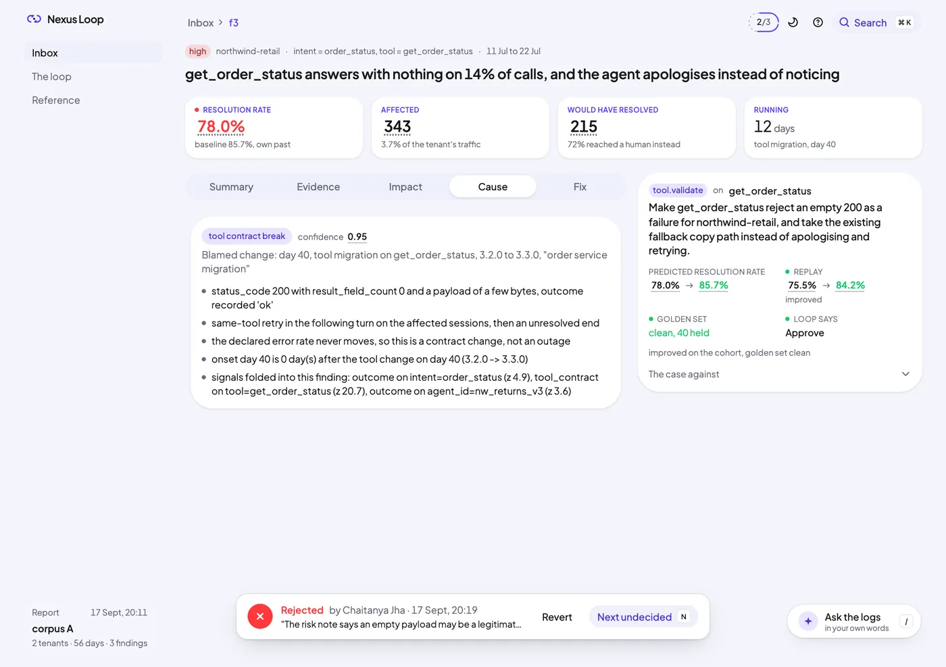
Task: Open 'The loop' sidebar item
Action: coord(93,76)
